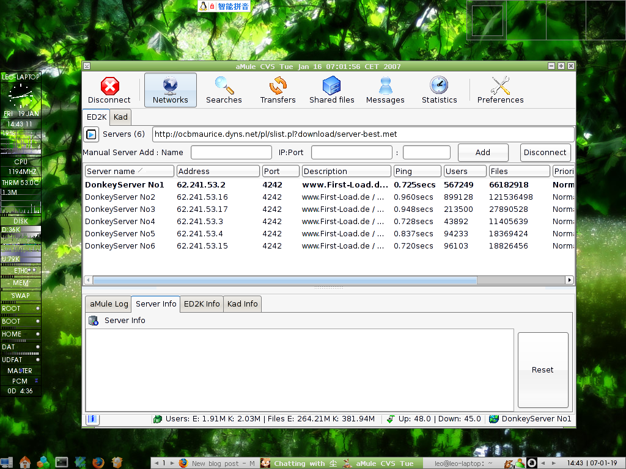The height and width of the screenshot is (469, 626).
Task: Select the DonkeyServer No3 row
Action: [x=329, y=209]
